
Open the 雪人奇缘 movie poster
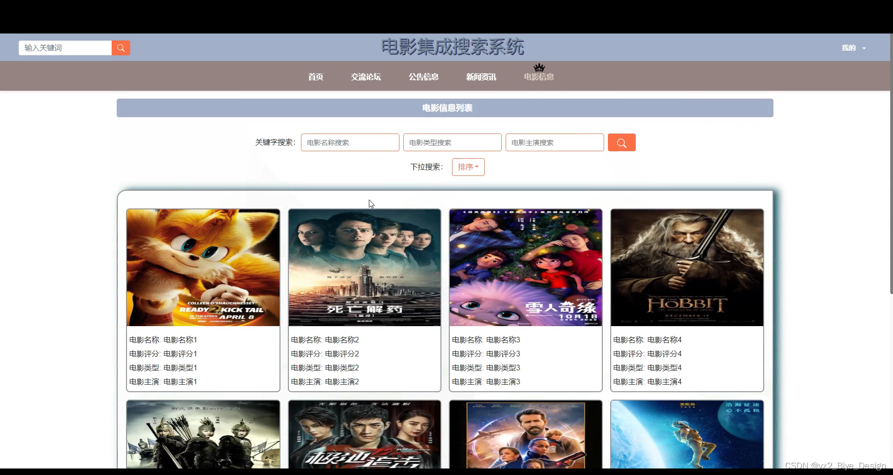[x=526, y=268]
